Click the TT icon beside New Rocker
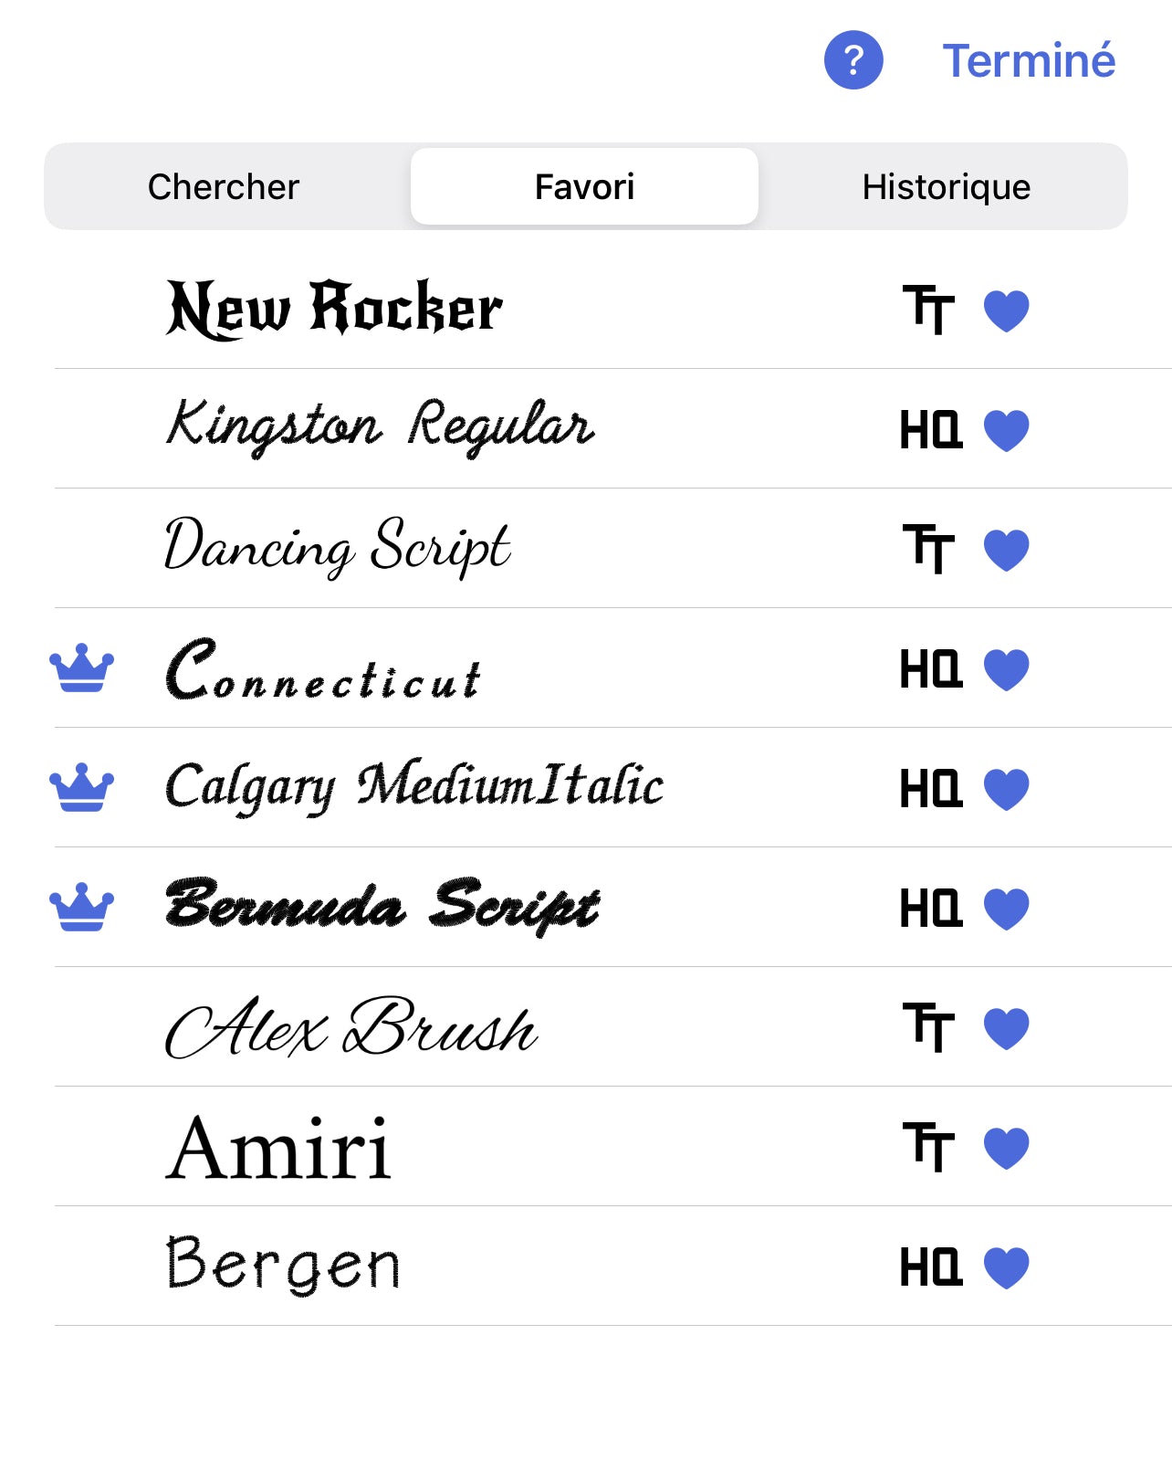Image resolution: width=1172 pixels, height=1461 pixels. pyautogui.click(x=928, y=310)
